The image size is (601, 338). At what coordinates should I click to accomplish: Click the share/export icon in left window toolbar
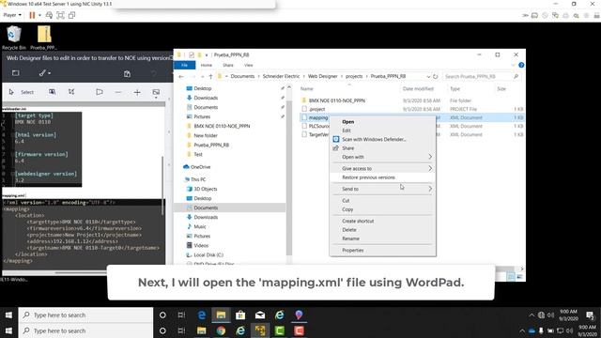[128, 73]
